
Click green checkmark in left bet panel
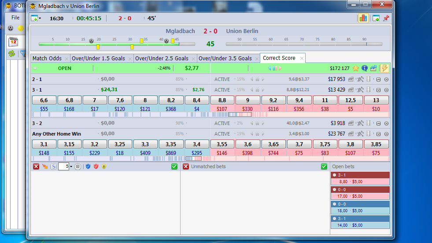(x=174, y=166)
